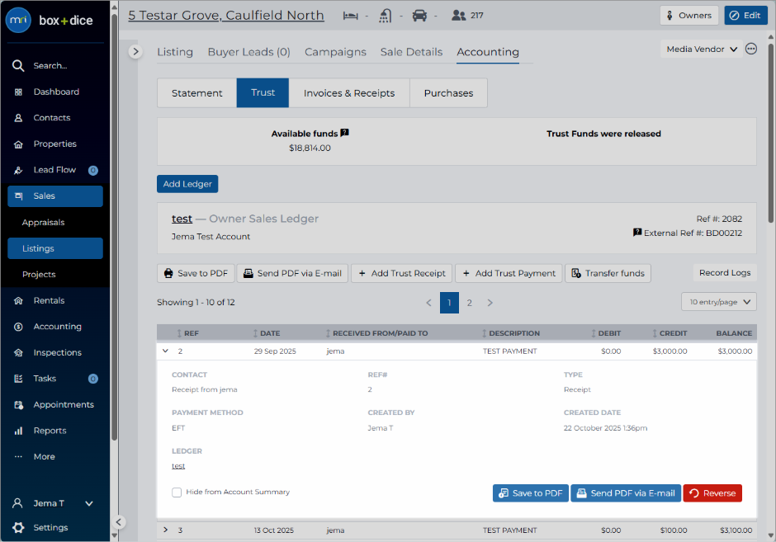Switch to Buyer Leads (0) tab

click(249, 52)
